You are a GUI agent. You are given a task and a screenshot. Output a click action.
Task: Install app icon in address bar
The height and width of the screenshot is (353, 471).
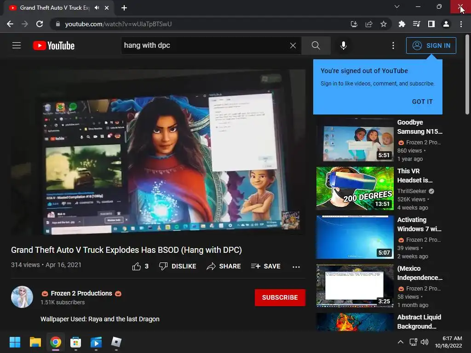(x=354, y=24)
